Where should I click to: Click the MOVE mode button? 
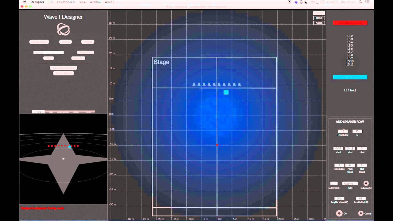pyautogui.click(x=319, y=18)
